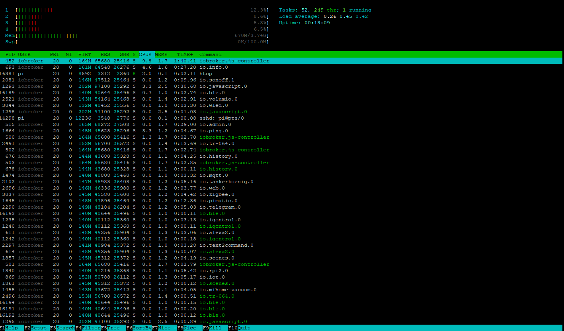Select the io.mihome-vacuum.0 process row
This screenshot has width=564, height=331.
[281, 290]
